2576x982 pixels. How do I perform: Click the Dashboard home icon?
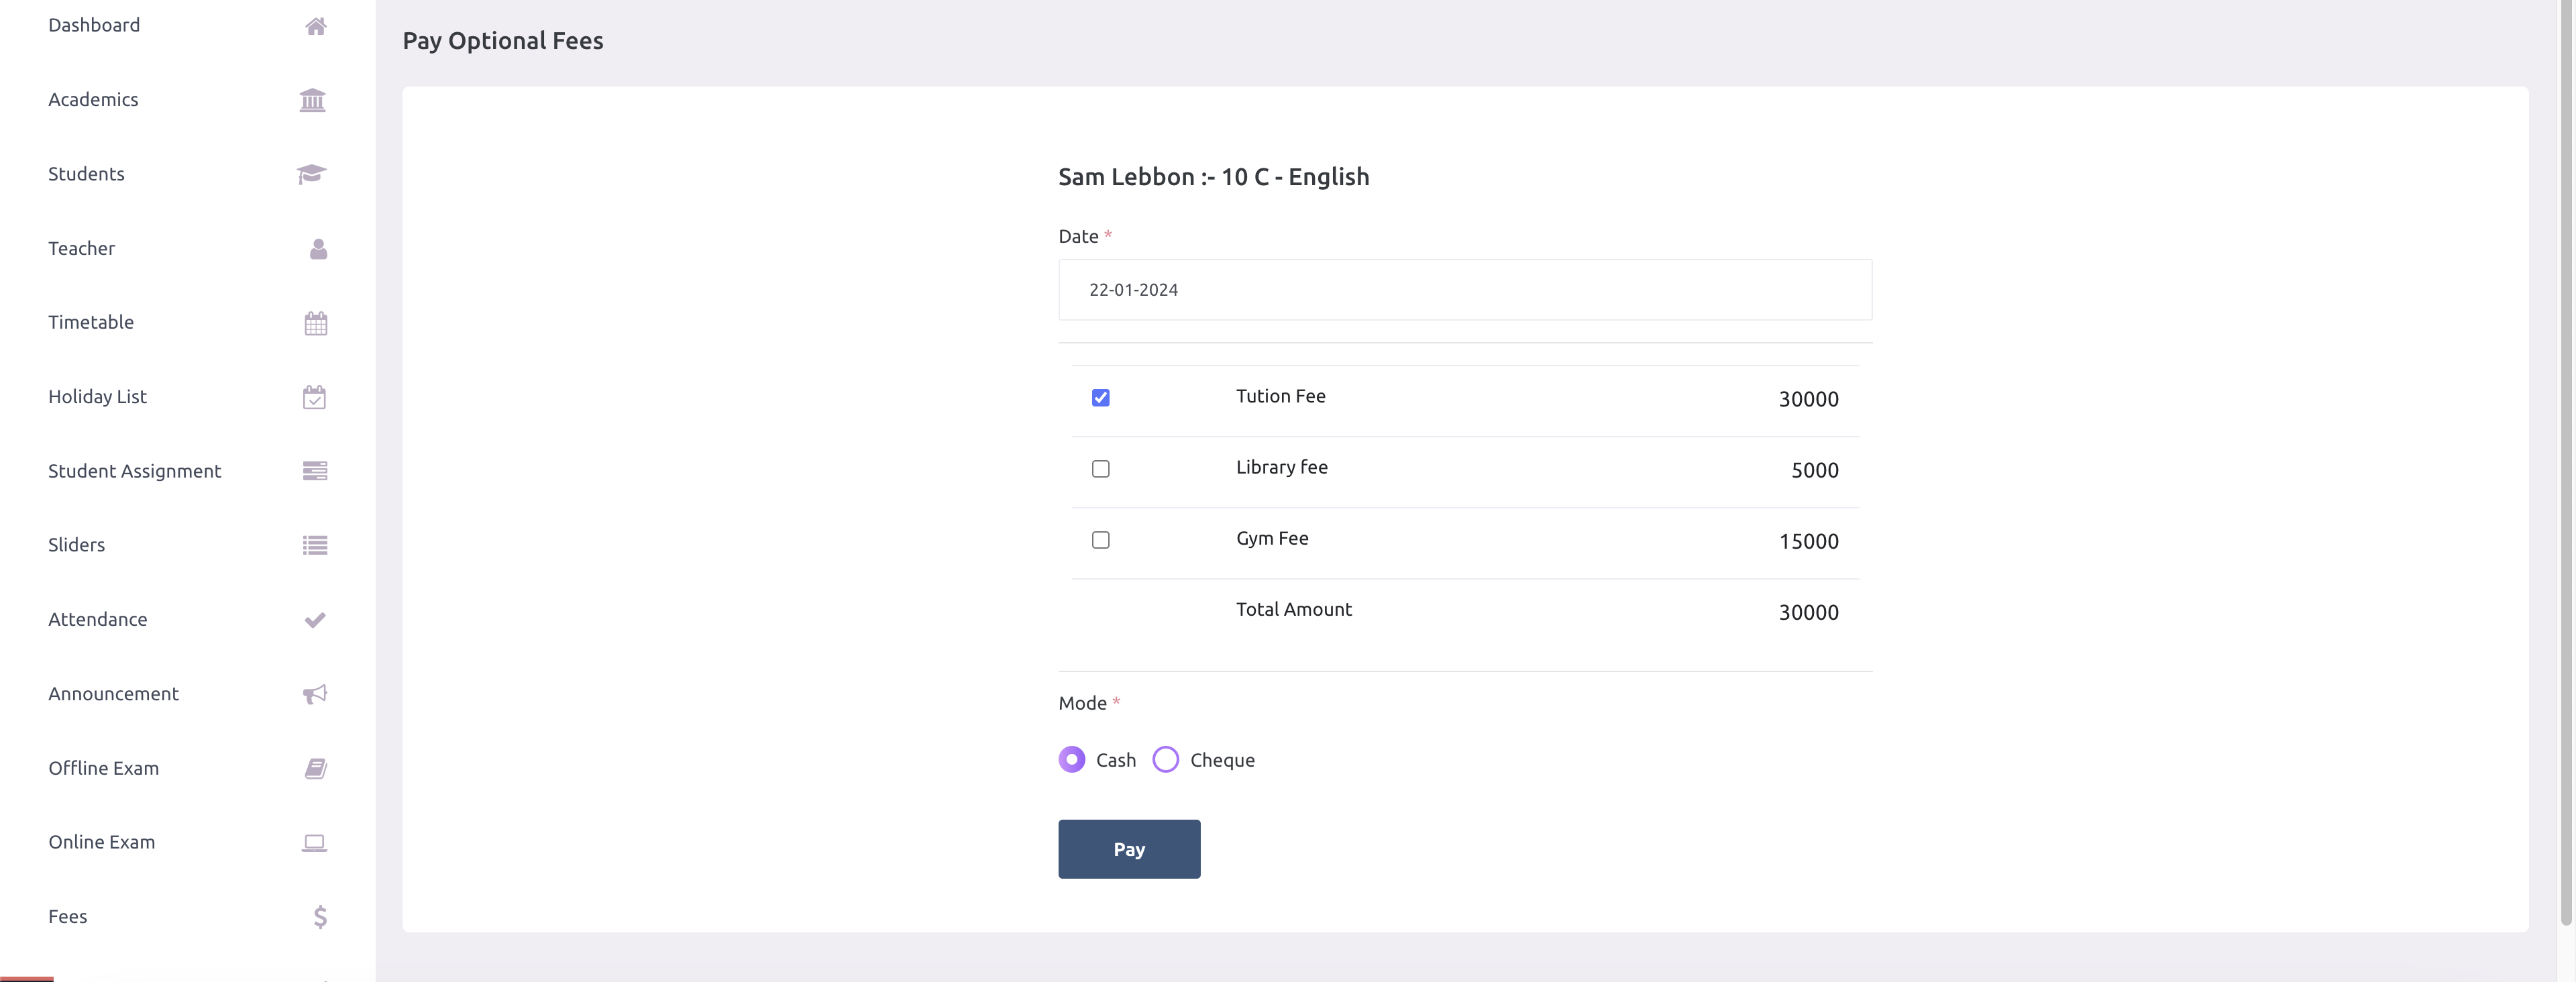315,26
